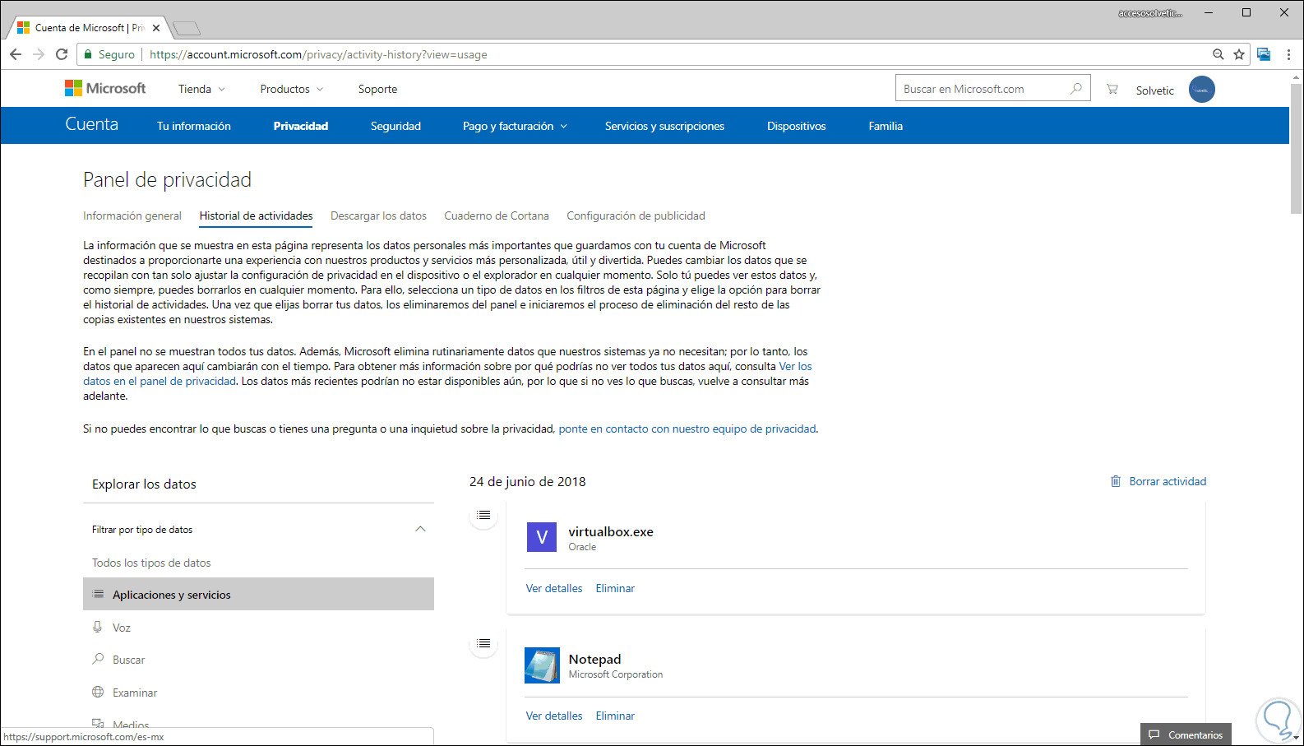Open the Familia section
The width and height of the screenshot is (1304, 746).
(x=886, y=126)
